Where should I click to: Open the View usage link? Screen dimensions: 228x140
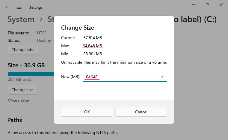coord(19,101)
